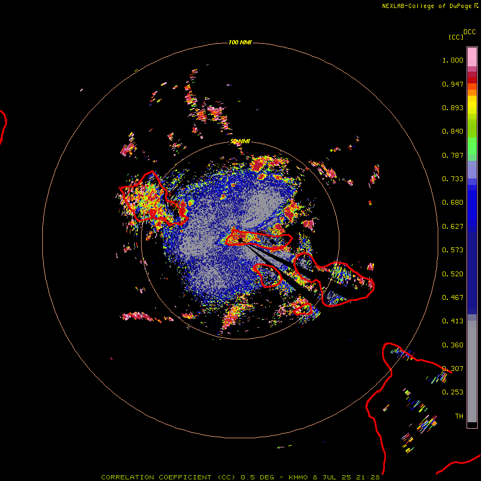Click the 0.787 color scale label
Image resolution: width=481 pixels, height=481 pixels.
coord(453,155)
